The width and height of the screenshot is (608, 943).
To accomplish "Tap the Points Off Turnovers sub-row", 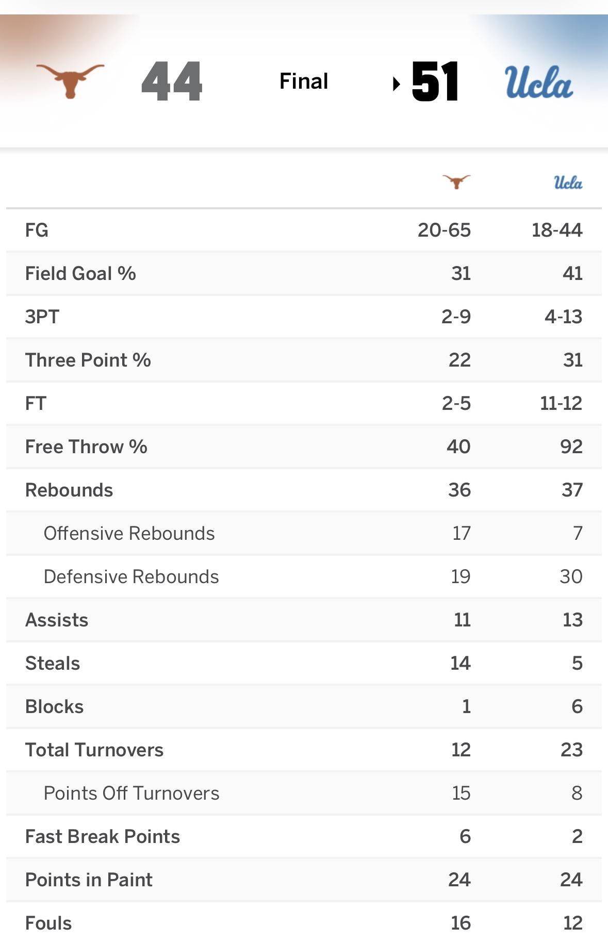I will point(132,793).
